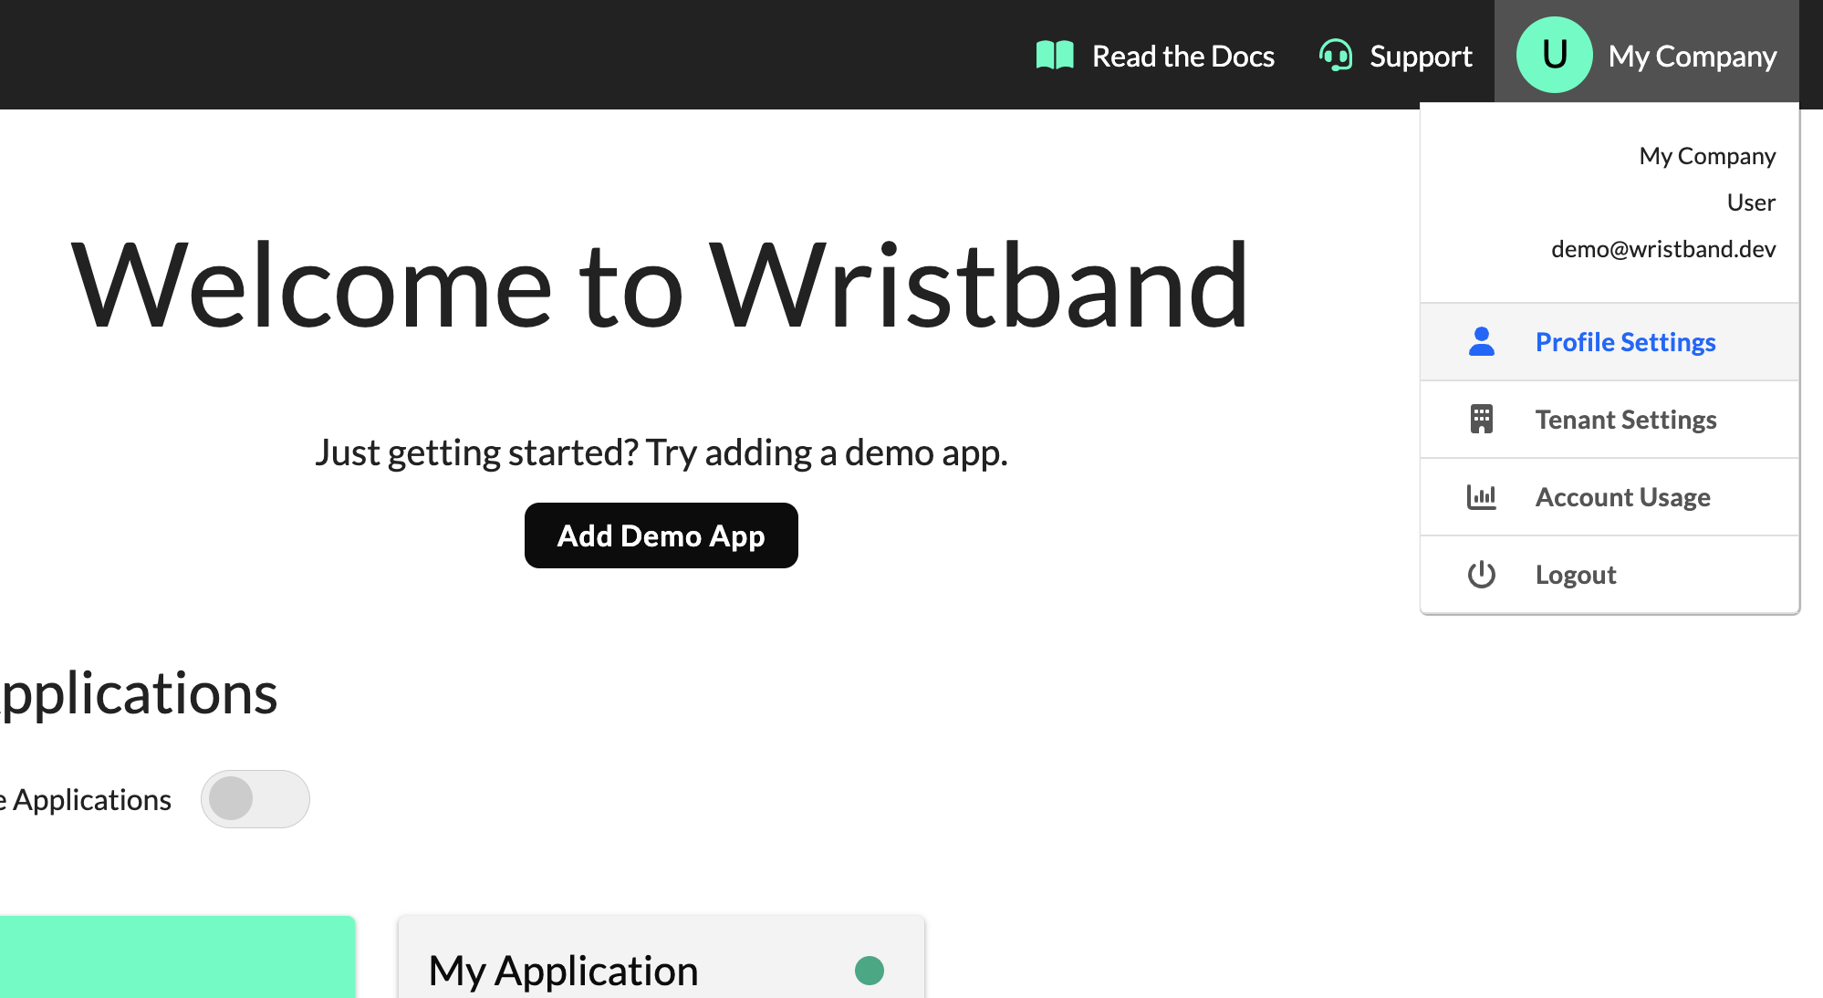
Task: Click 'Just getting started? Try adding a demo app.'
Action: [x=661, y=452]
